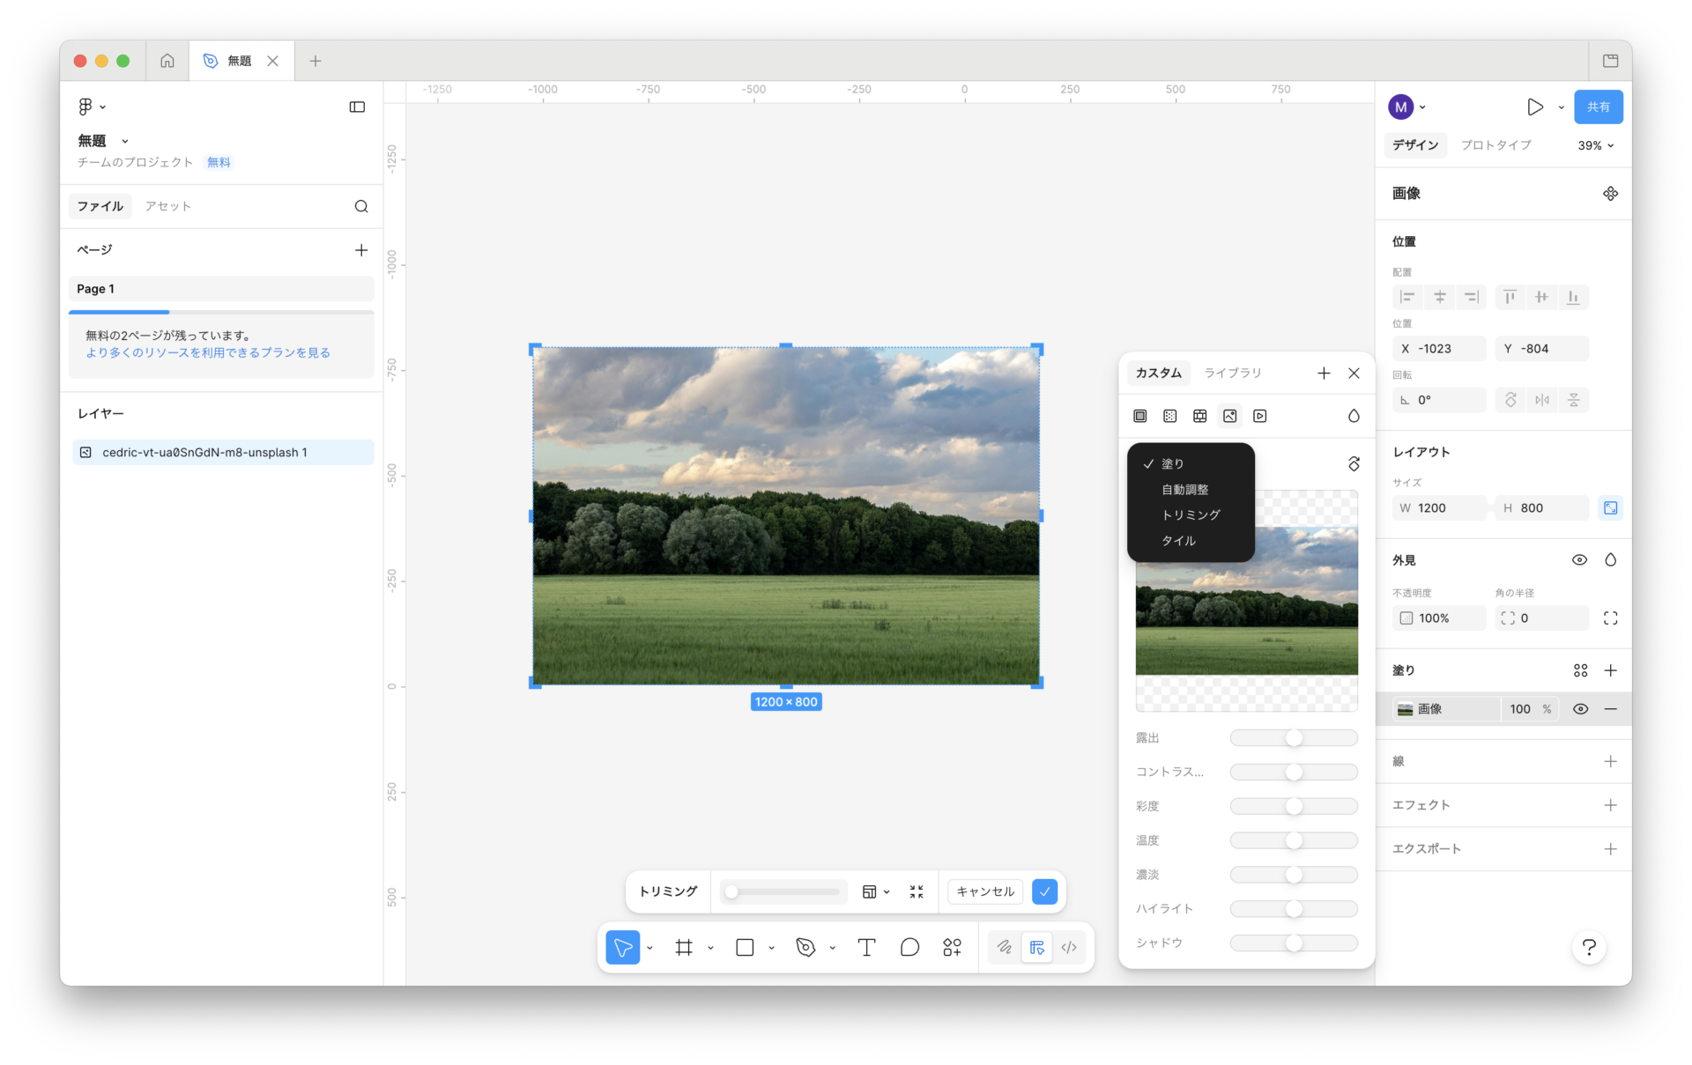Toggle the left sidebar panel icon
This screenshot has width=1692, height=1065.
pos(357,107)
